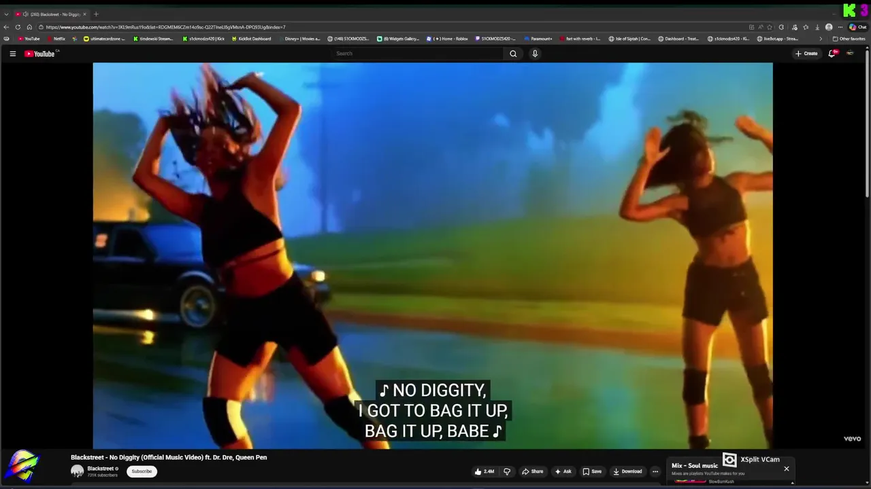Close the Blackstreet - No Diggity tab

[x=85, y=14]
